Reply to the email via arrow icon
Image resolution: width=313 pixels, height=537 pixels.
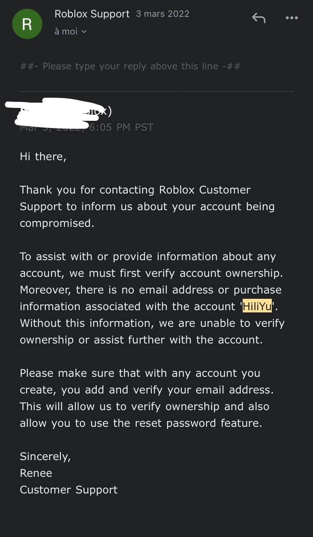[259, 18]
